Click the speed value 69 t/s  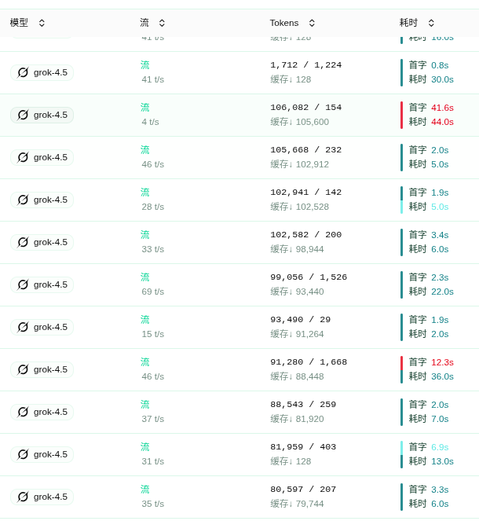tap(153, 292)
